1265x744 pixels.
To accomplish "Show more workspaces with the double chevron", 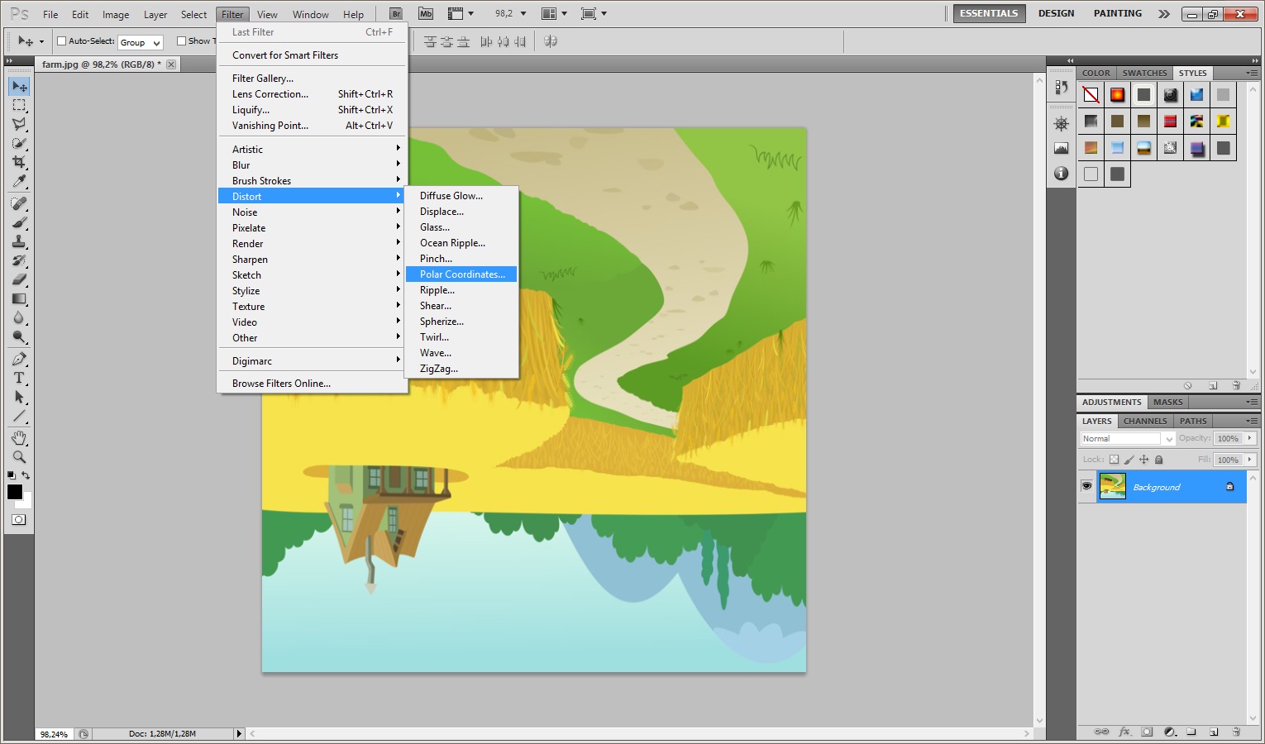I will coord(1164,14).
